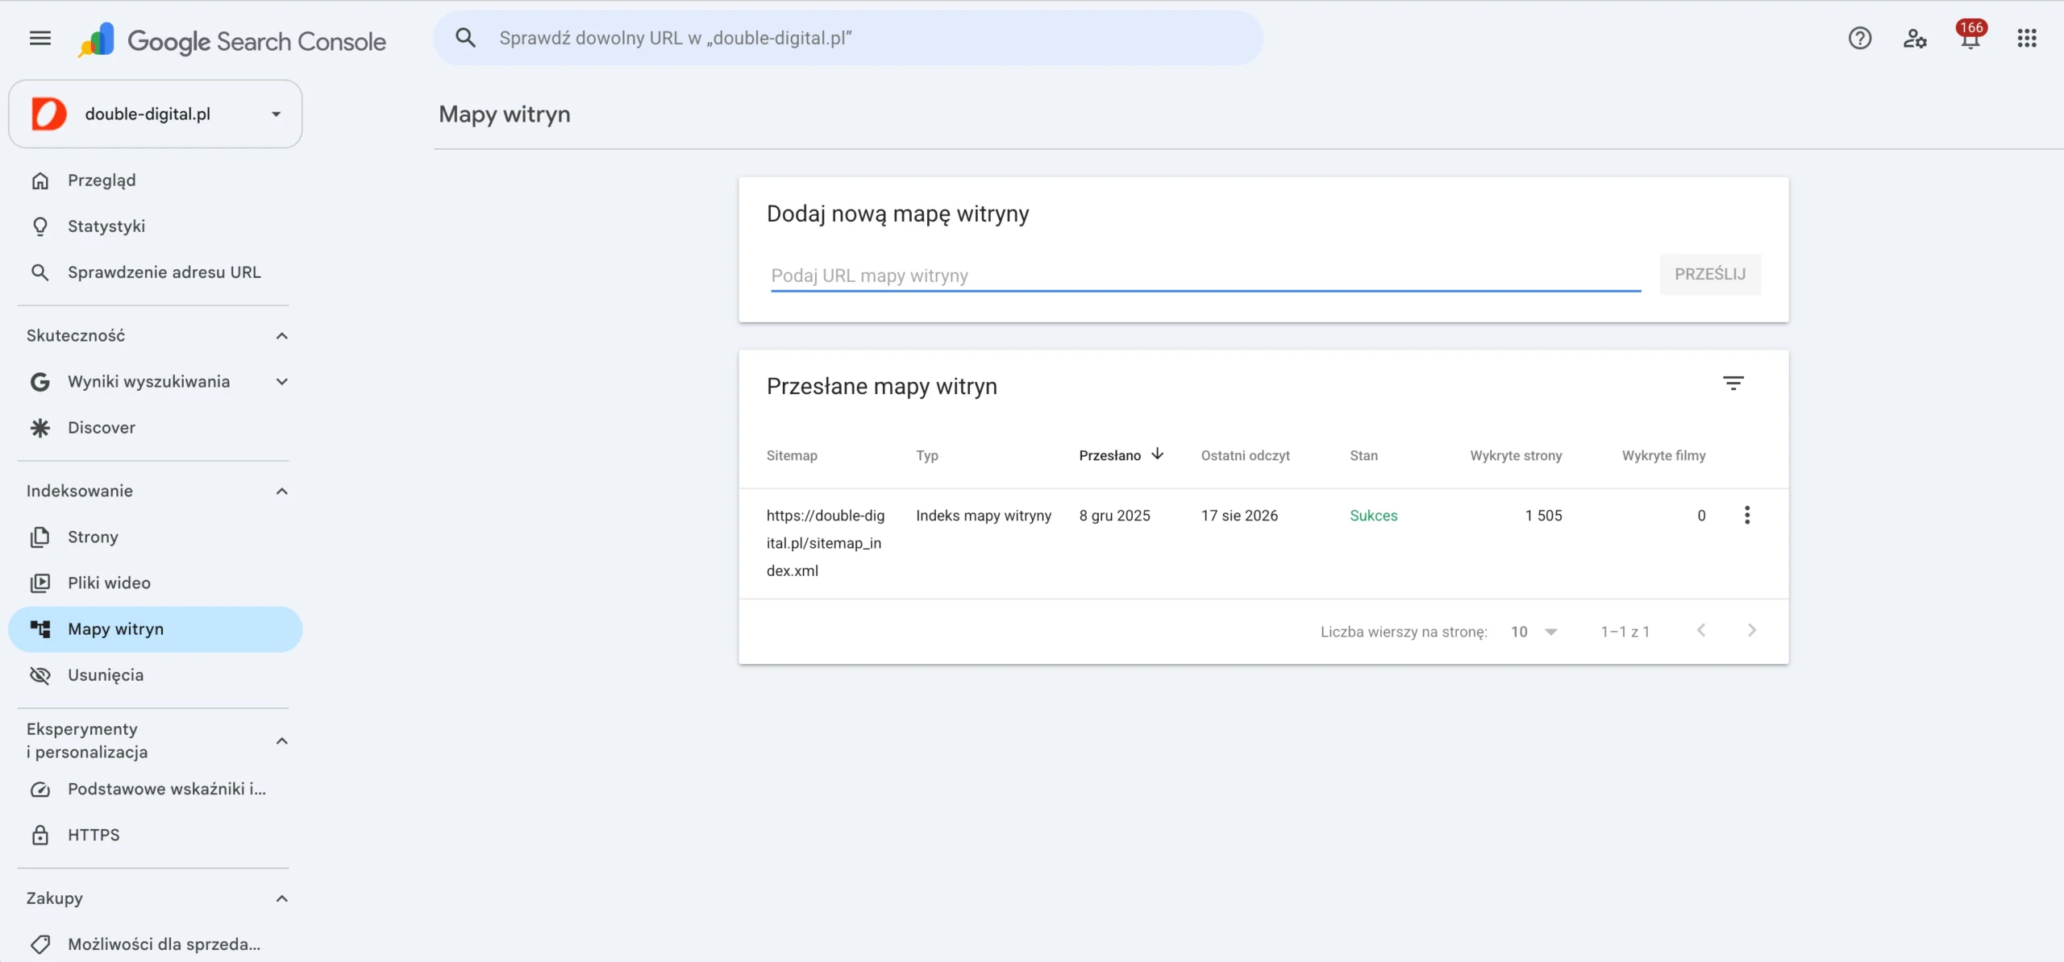Collapse Eksperymenty i personalizacja section
Screen dimensions: 2064x962
(281, 741)
